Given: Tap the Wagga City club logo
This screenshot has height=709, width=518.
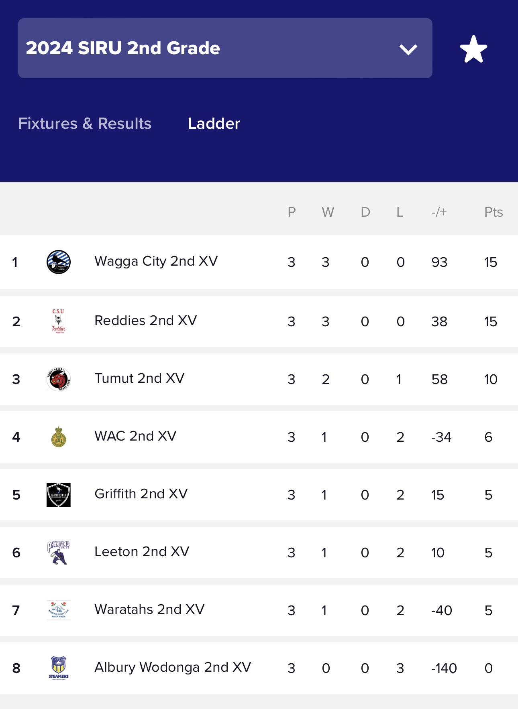Looking at the screenshot, I should click(x=59, y=262).
